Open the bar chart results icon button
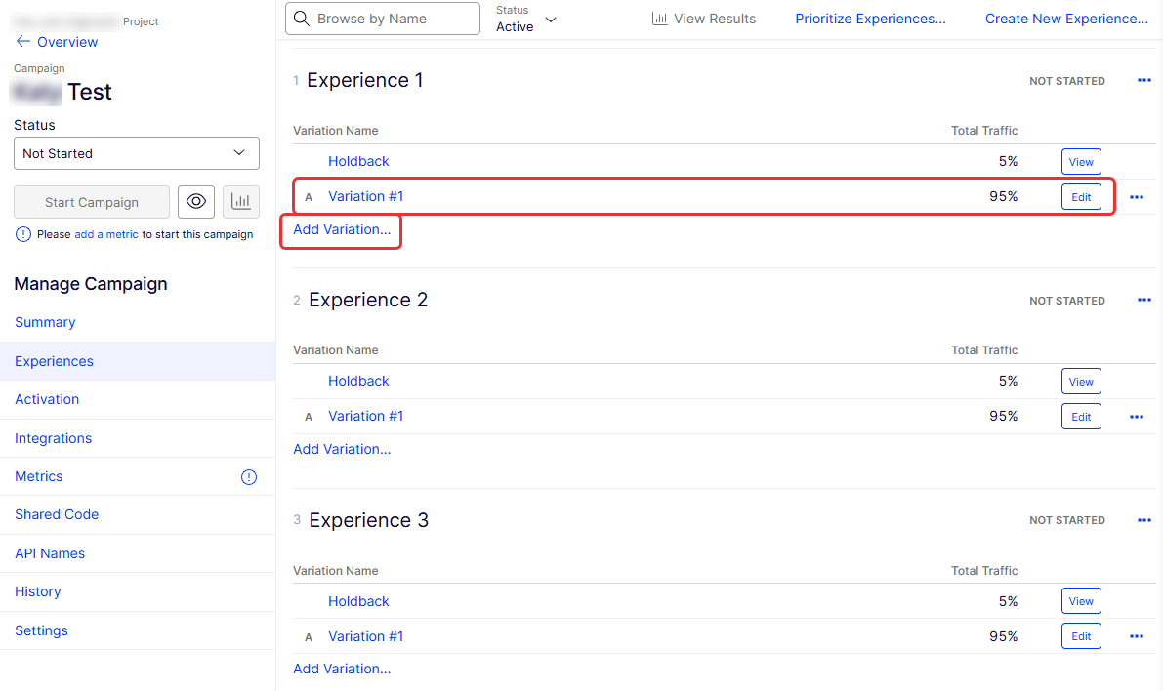Viewport: 1163px width, 691px height. click(x=240, y=202)
